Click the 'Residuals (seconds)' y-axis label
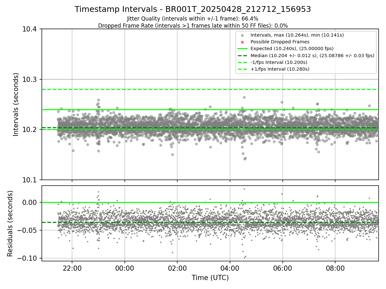The image size is (386, 289). click(x=10, y=223)
